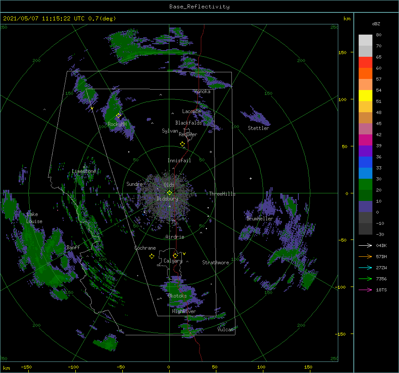The height and width of the screenshot is (373, 399).
Task: Pick the dark green 10-20 dBZ swatch
Action: click(x=365, y=196)
